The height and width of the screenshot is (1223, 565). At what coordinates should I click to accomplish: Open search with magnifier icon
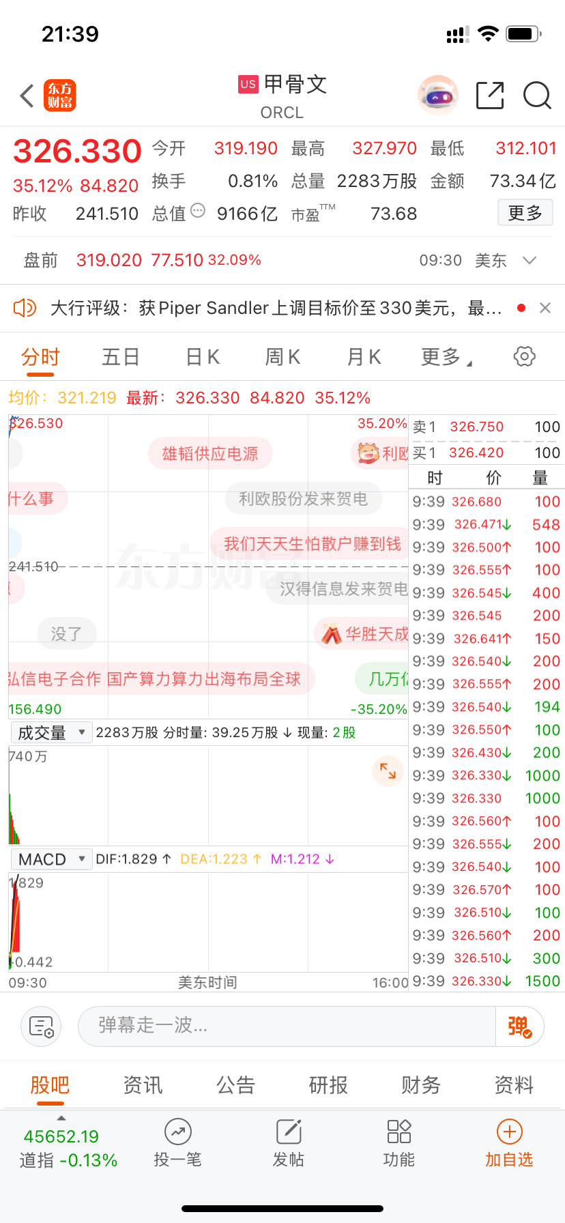click(537, 96)
